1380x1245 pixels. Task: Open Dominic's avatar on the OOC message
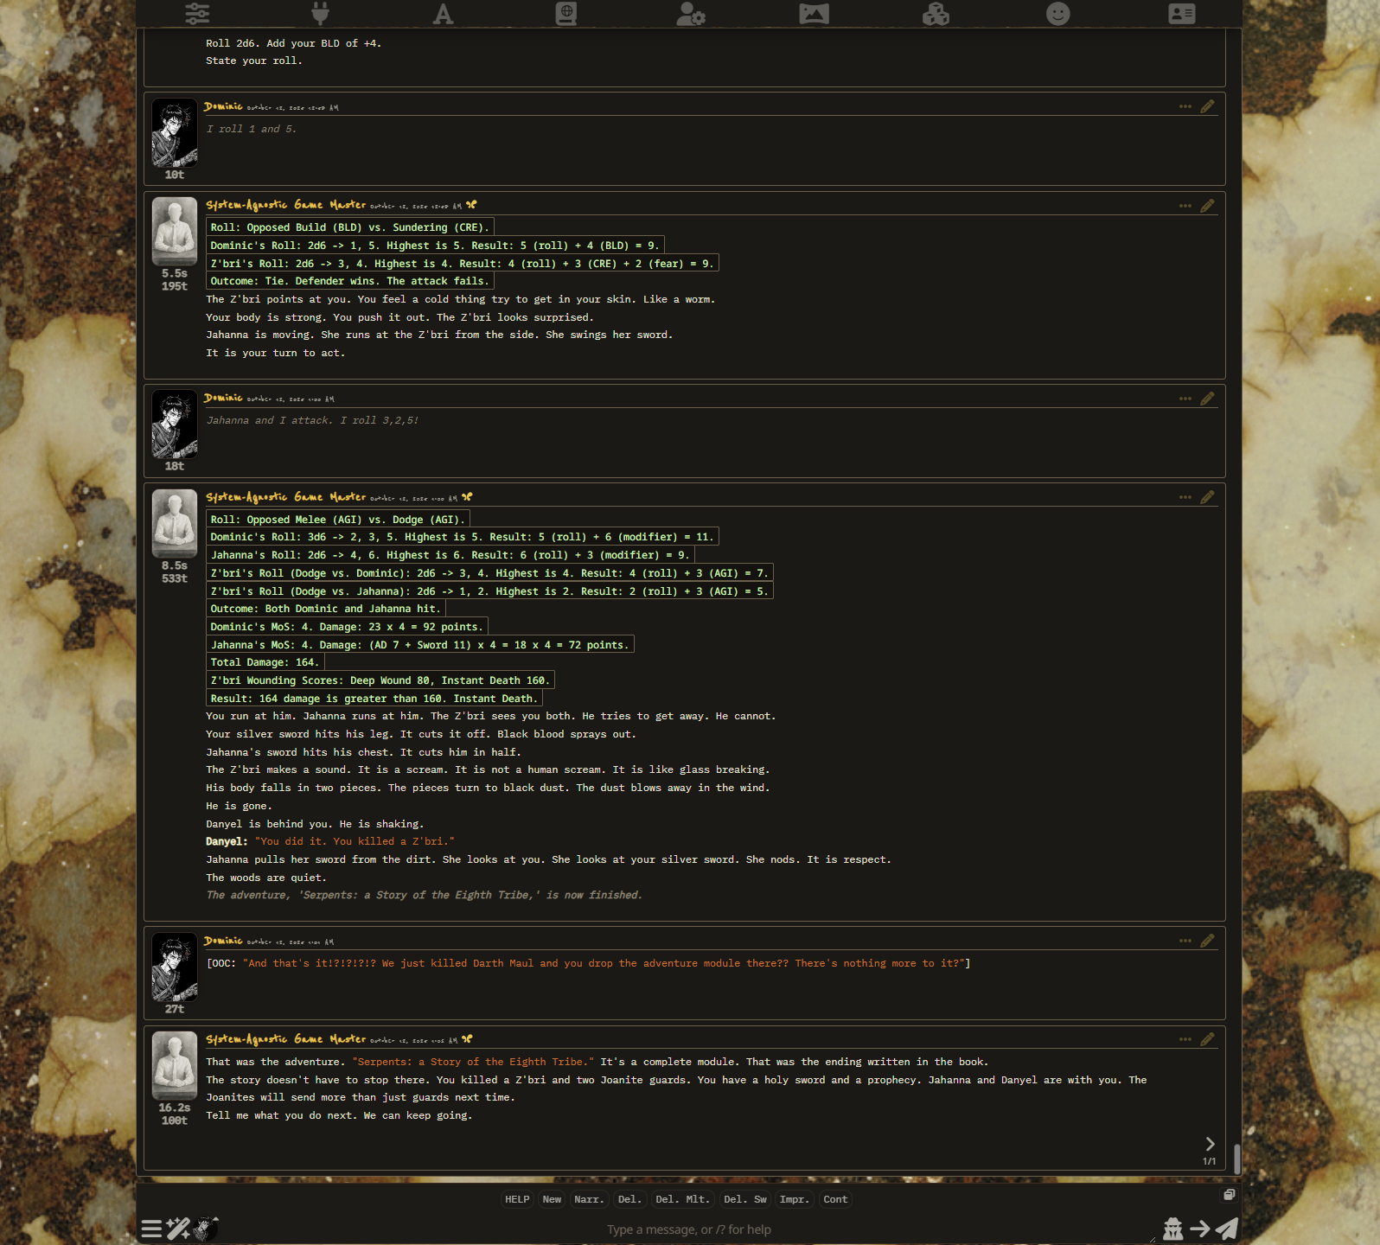tap(175, 967)
